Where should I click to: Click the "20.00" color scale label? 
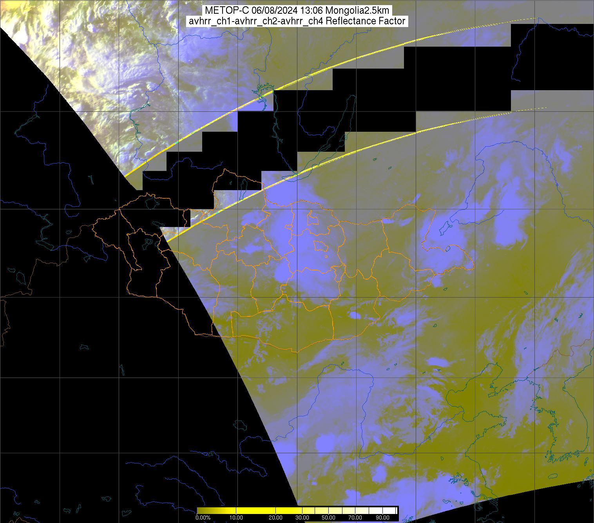pyautogui.click(x=276, y=518)
